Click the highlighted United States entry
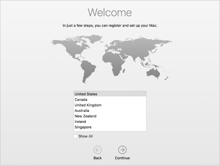The image size is (220, 166). tap(86, 94)
